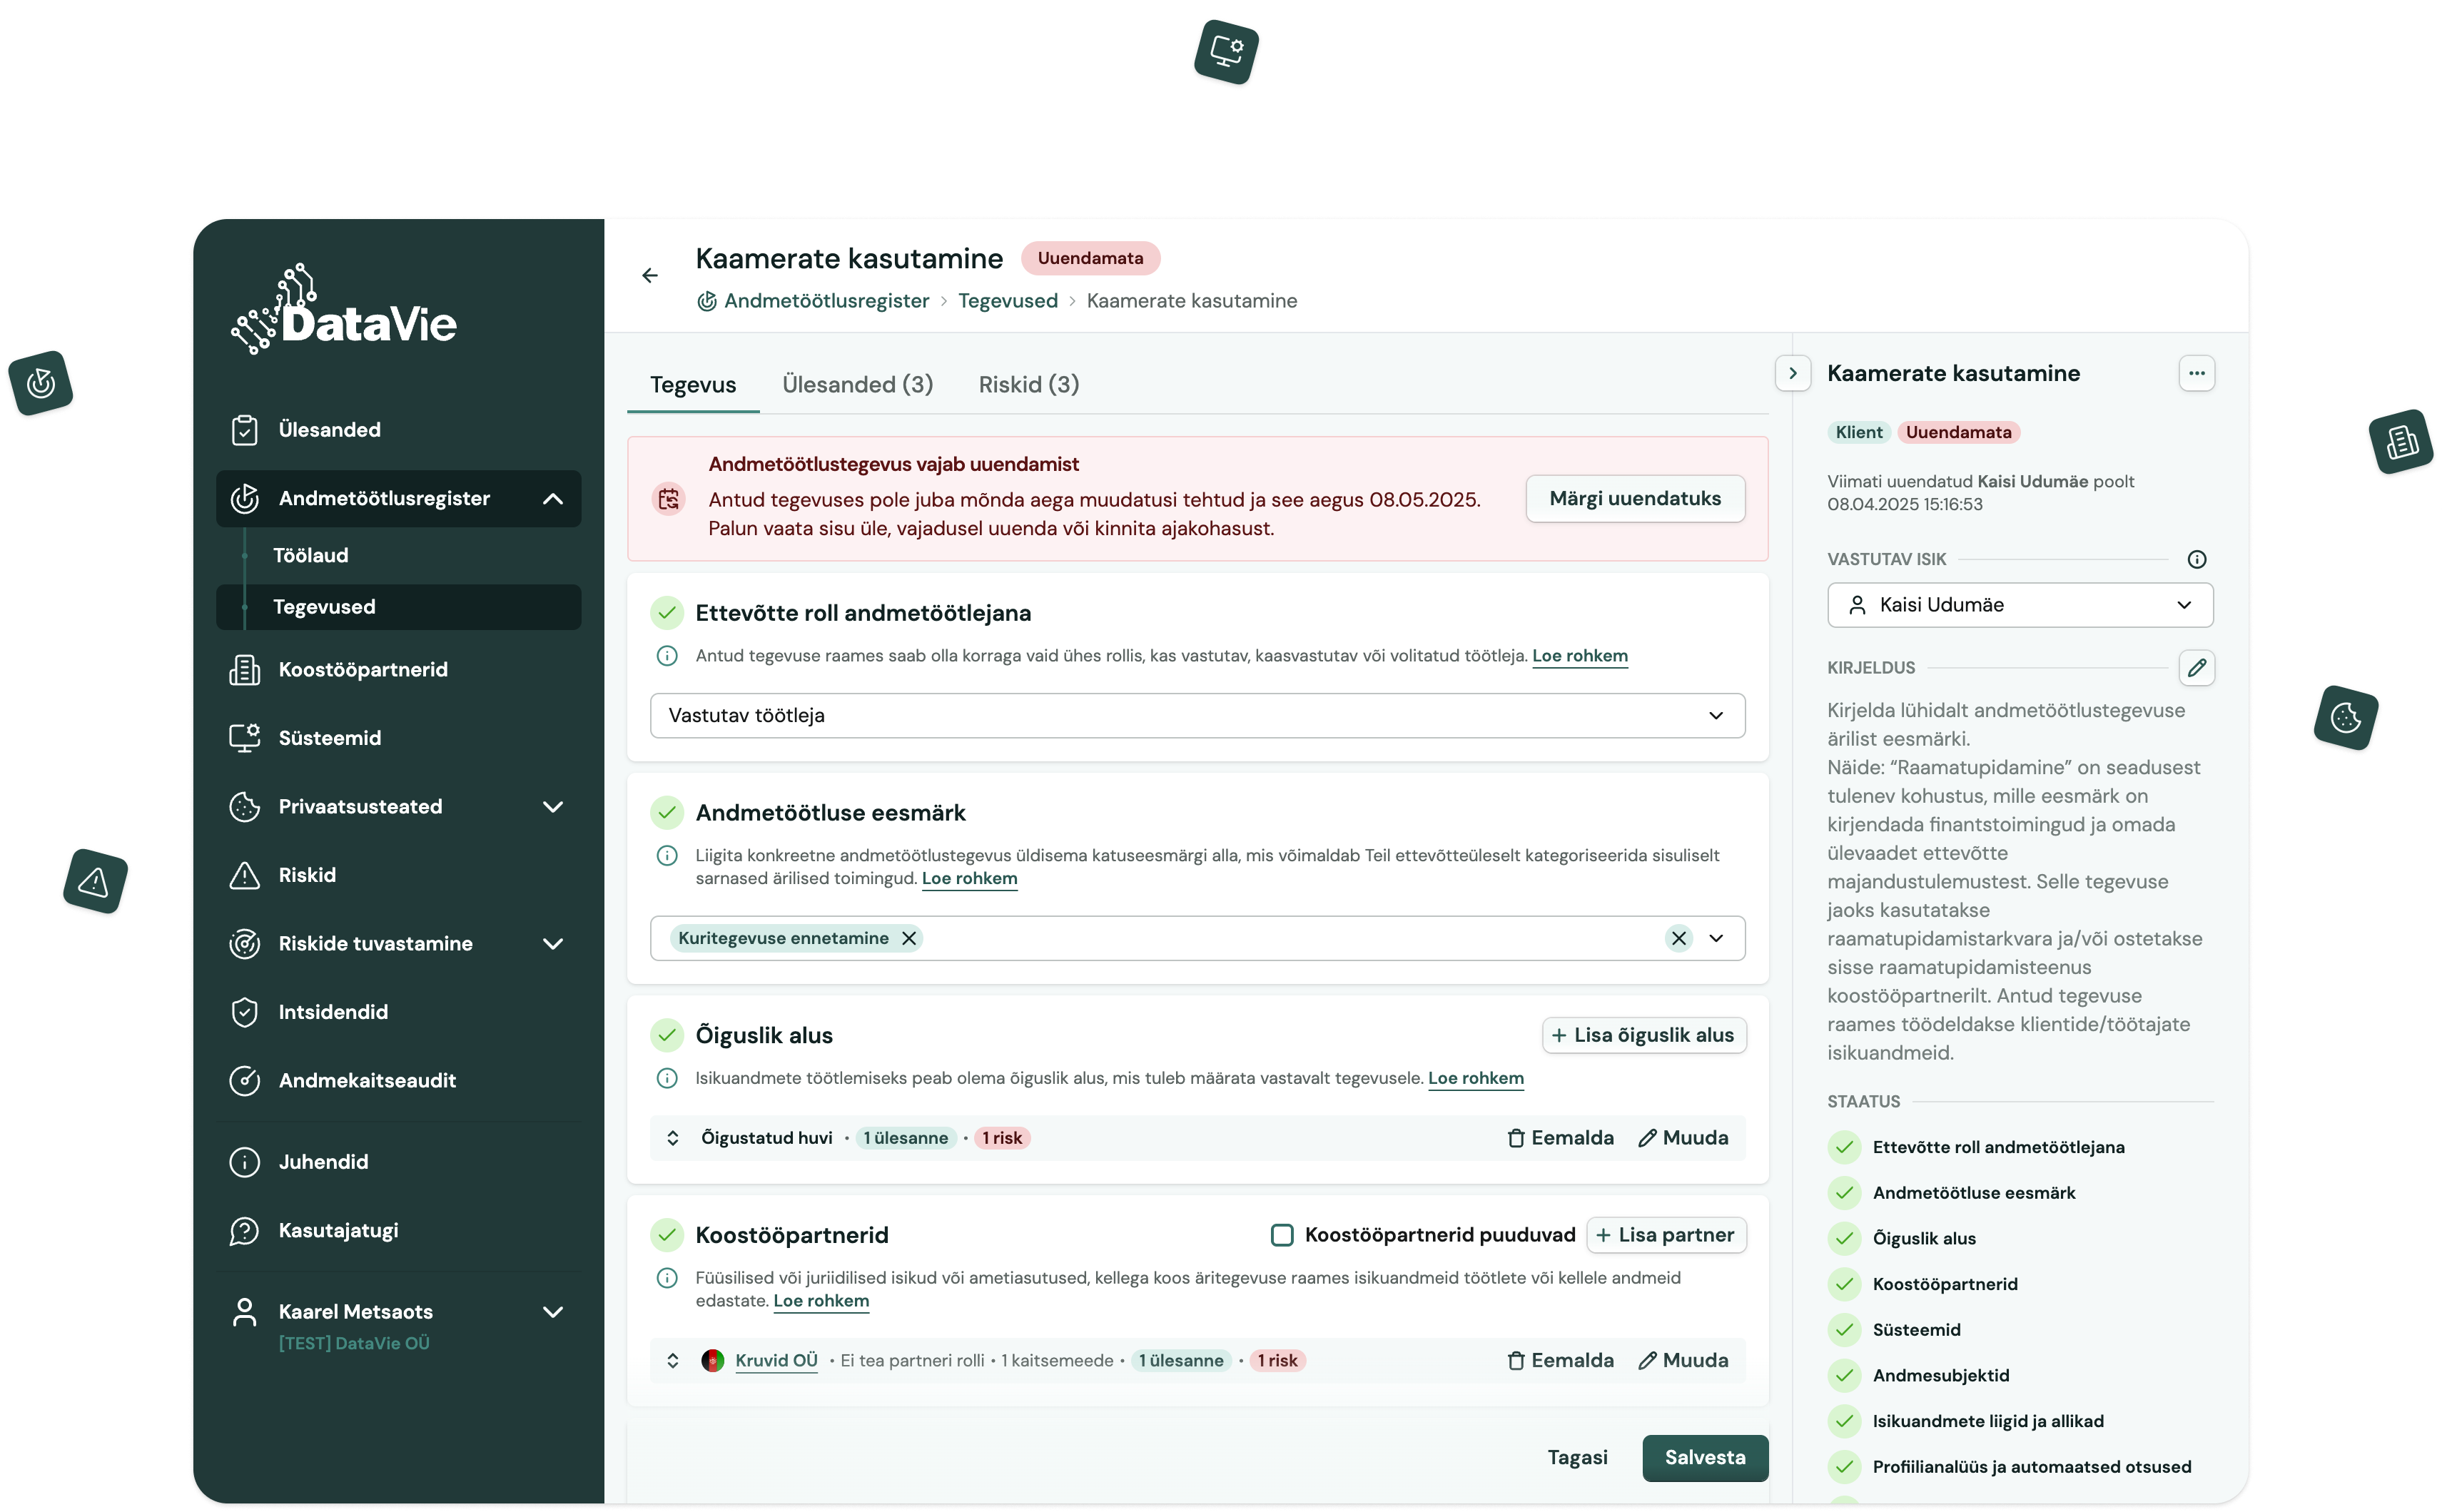The width and height of the screenshot is (2442, 1512).
Task: Switch to the Ülesanded (3) tab
Action: (x=857, y=385)
